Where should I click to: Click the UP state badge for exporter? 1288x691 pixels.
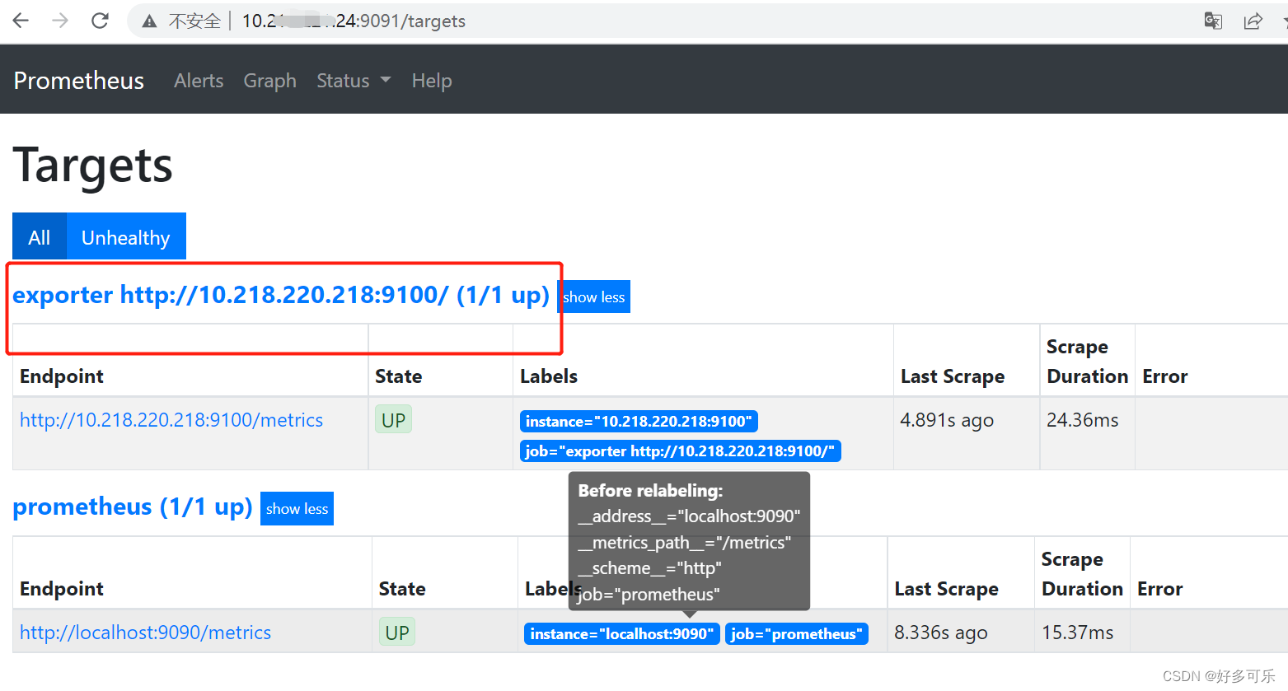point(394,420)
